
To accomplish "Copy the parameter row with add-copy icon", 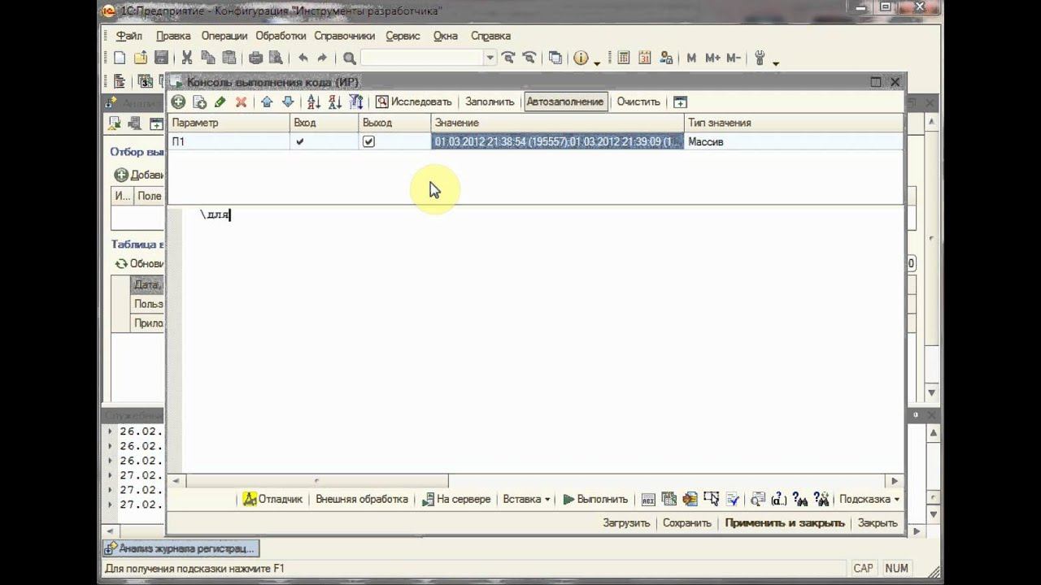I will [x=199, y=102].
